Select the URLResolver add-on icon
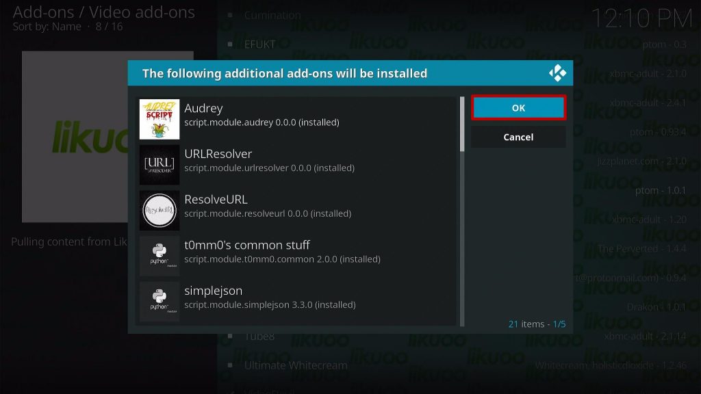The height and width of the screenshot is (394, 701). click(x=159, y=165)
